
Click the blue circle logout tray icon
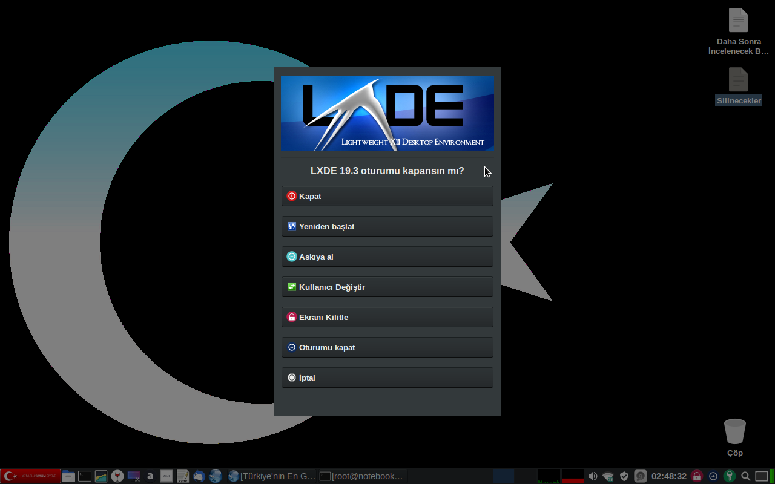[x=713, y=476]
